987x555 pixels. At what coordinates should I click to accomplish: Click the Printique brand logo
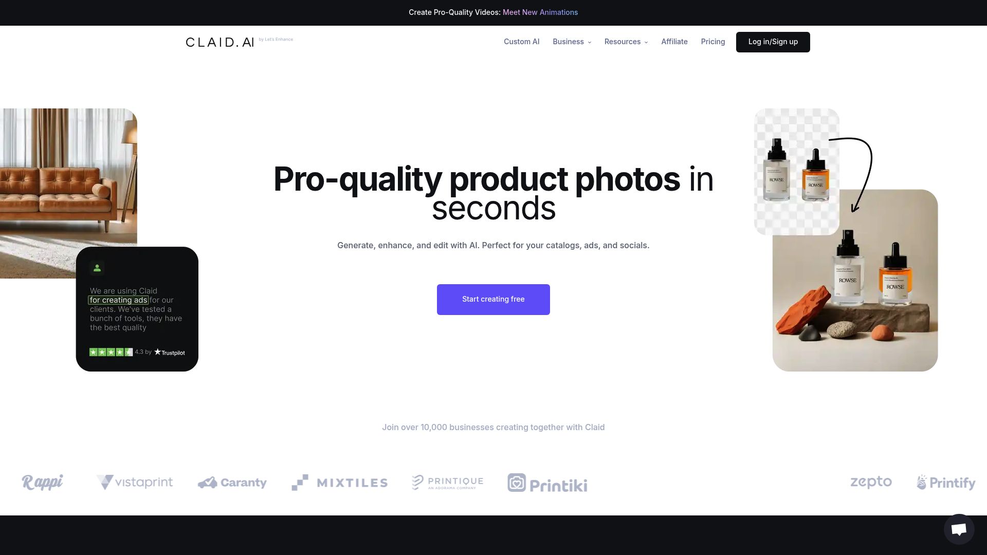pyautogui.click(x=447, y=483)
